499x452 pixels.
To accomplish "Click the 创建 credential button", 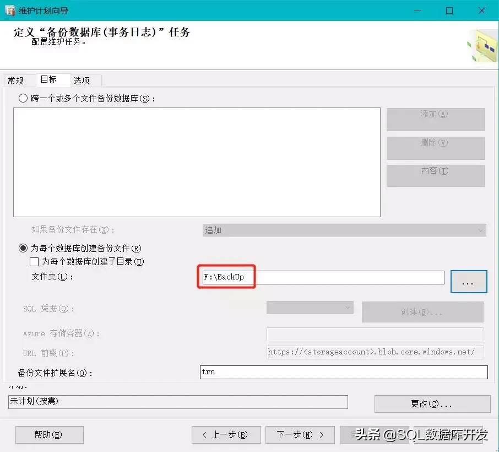I will (x=422, y=311).
